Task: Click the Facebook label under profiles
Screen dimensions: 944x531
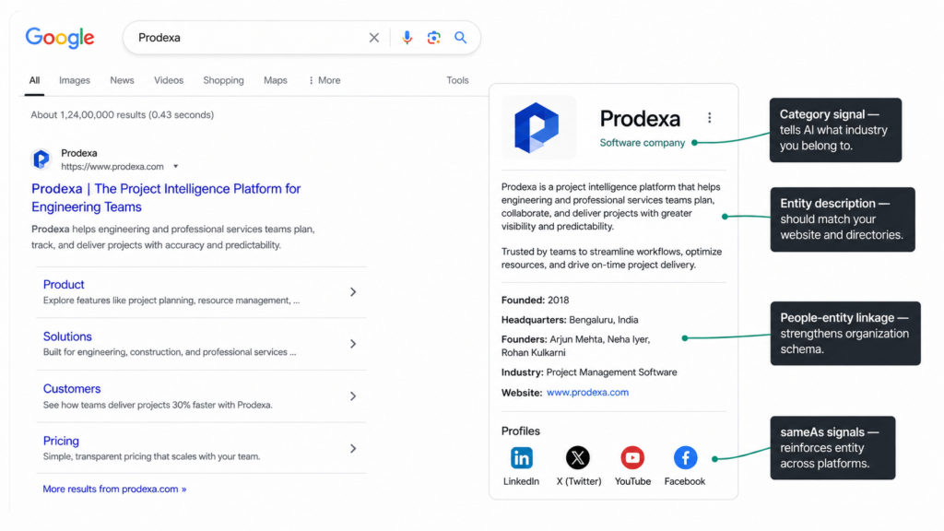Action: (x=685, y=481)
